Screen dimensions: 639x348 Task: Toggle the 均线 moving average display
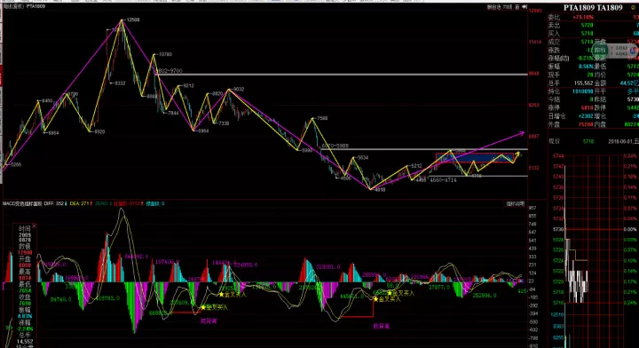[507, 7]
